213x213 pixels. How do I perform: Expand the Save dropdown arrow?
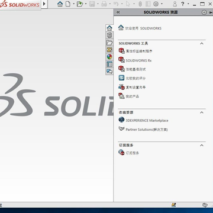(x=98, y=4)
